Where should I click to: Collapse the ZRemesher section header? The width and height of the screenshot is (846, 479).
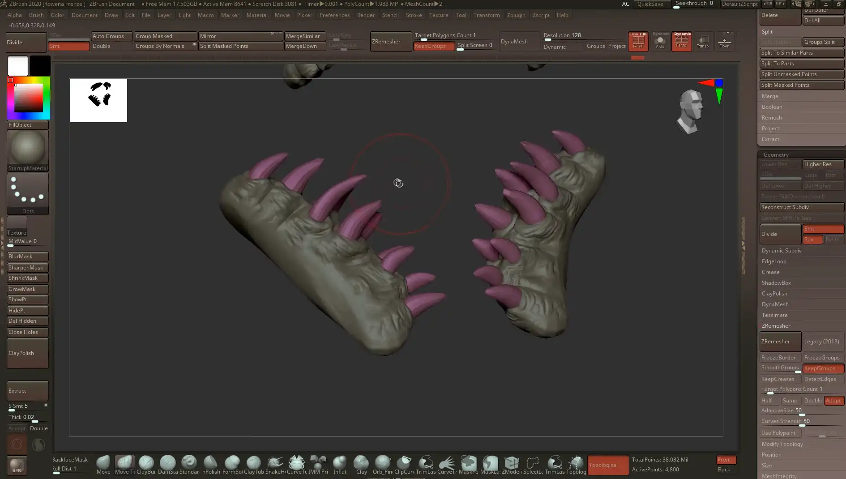(x=776, y=326)
